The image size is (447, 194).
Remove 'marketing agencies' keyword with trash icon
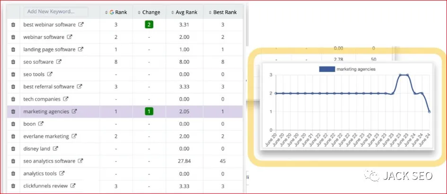point(13,112)
